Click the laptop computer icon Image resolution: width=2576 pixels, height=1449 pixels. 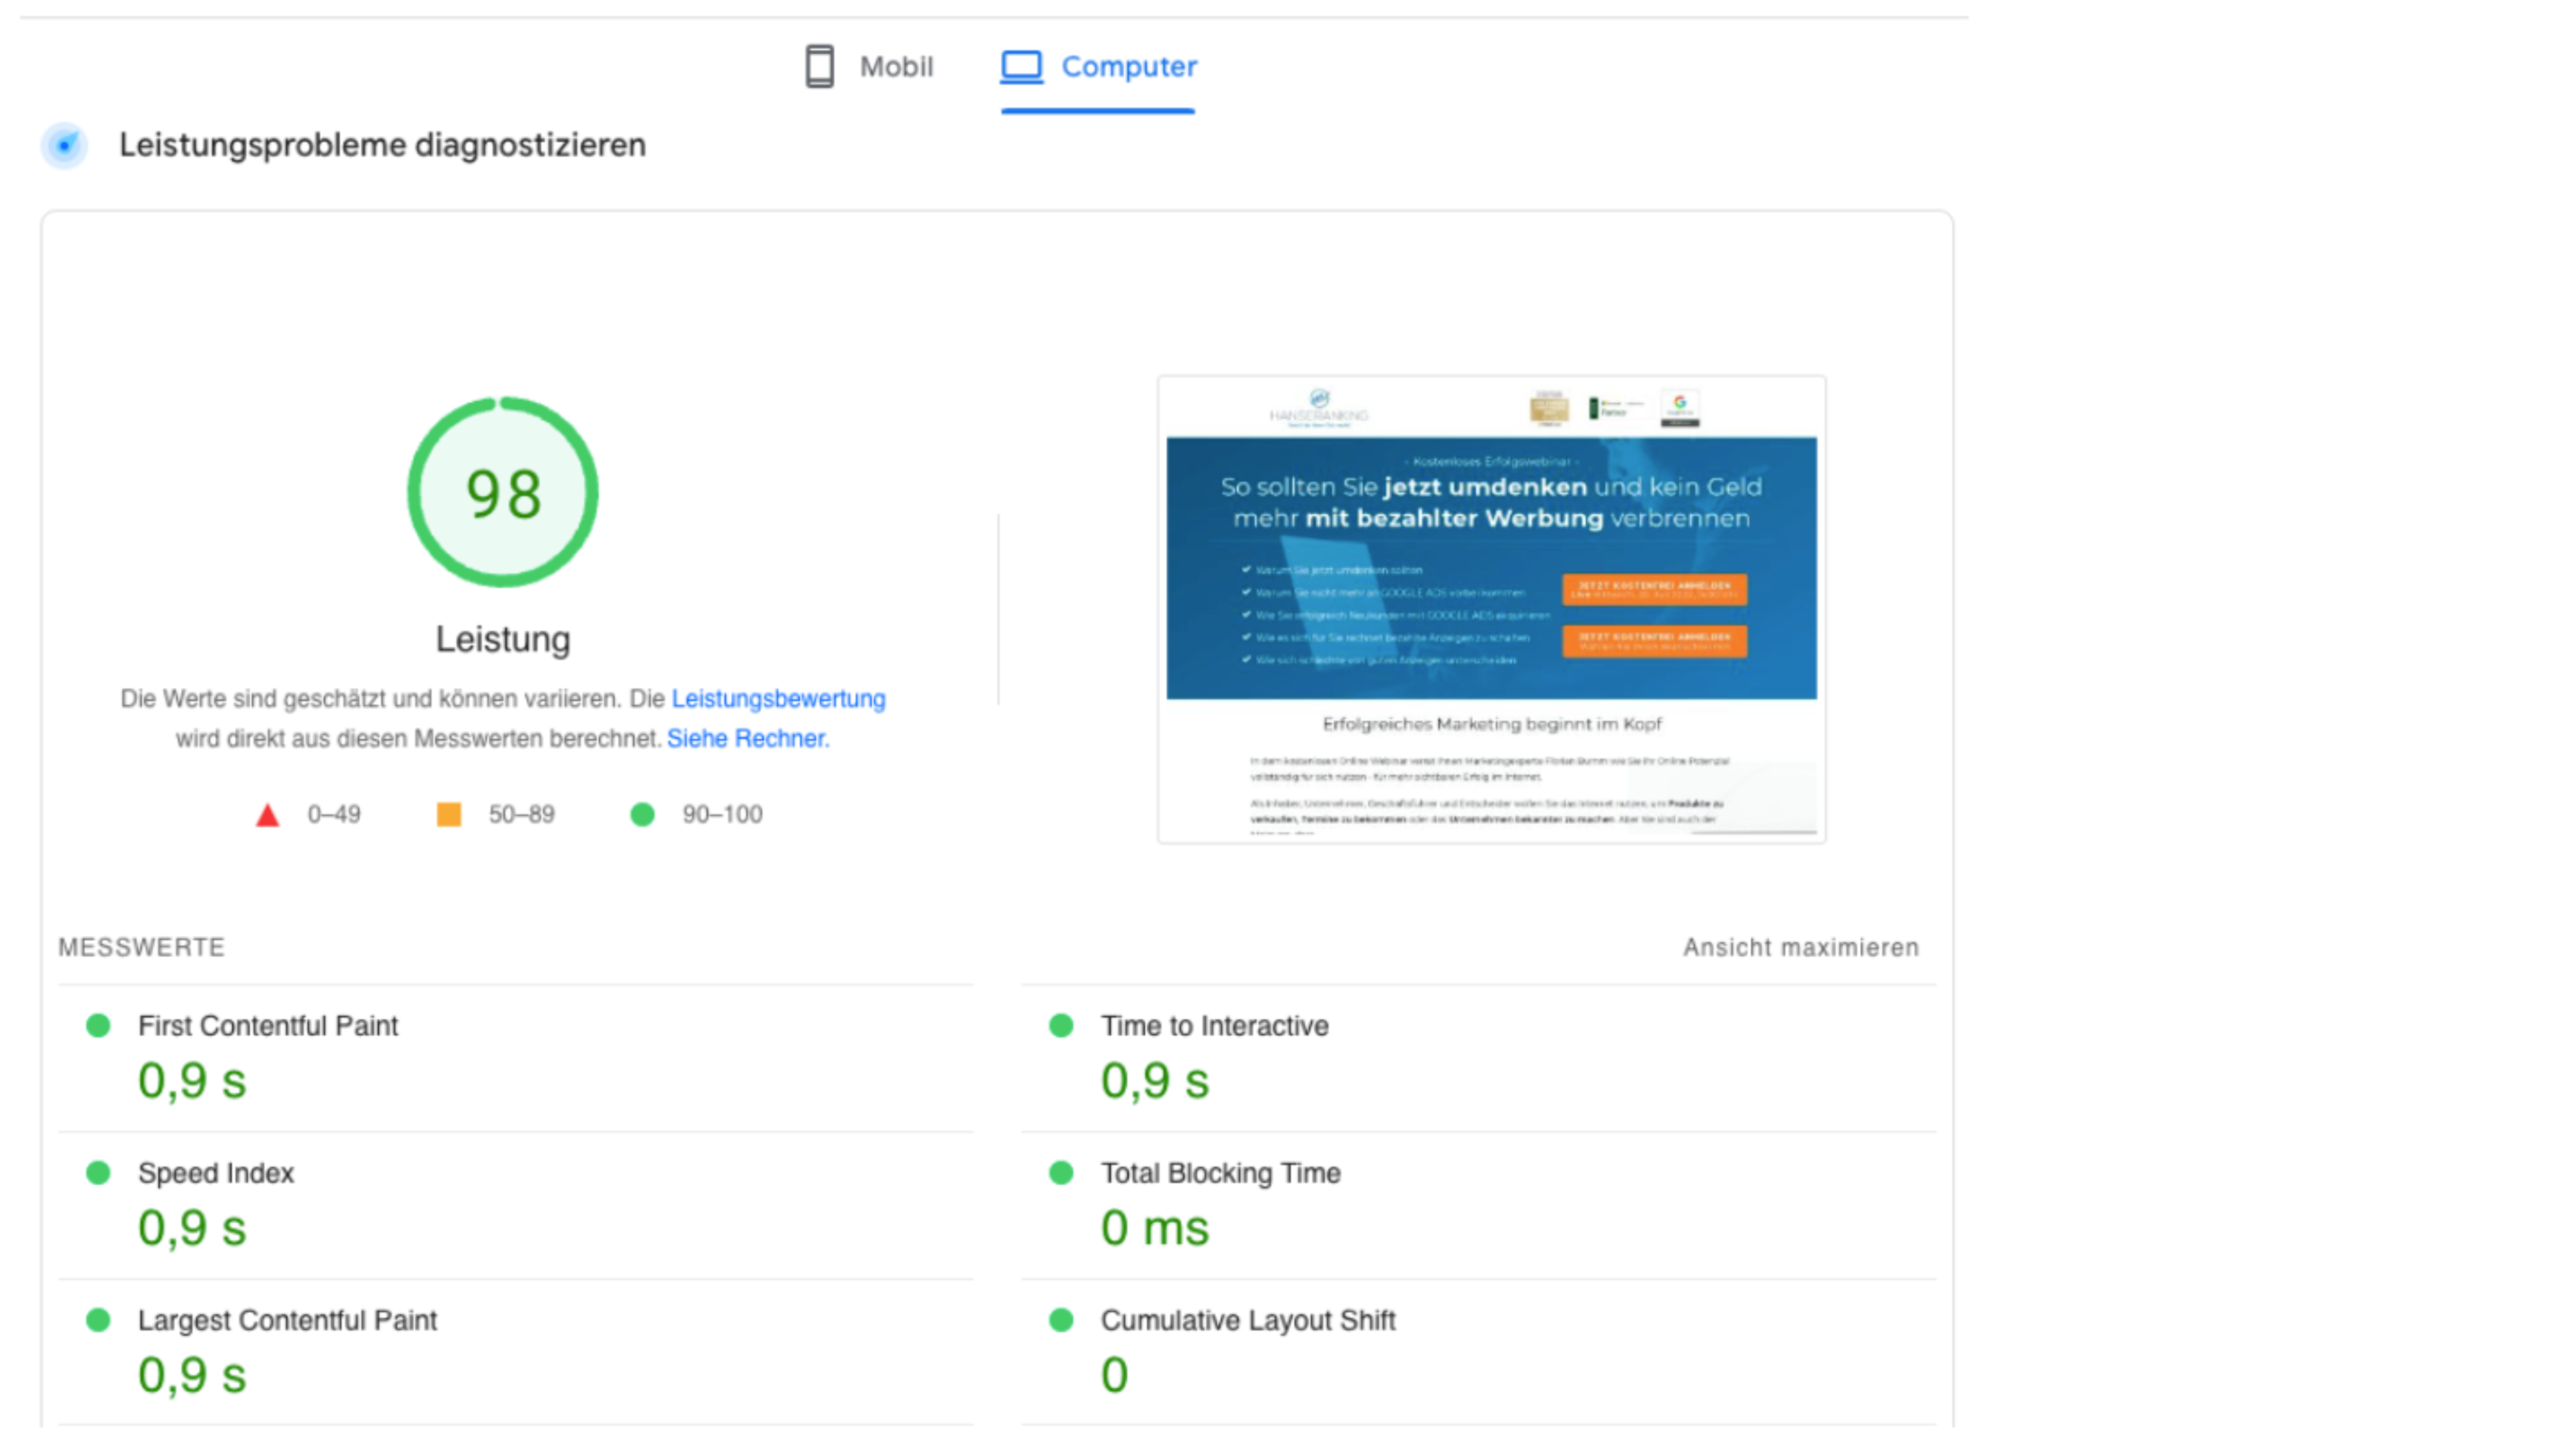(x=1021, y=67)
